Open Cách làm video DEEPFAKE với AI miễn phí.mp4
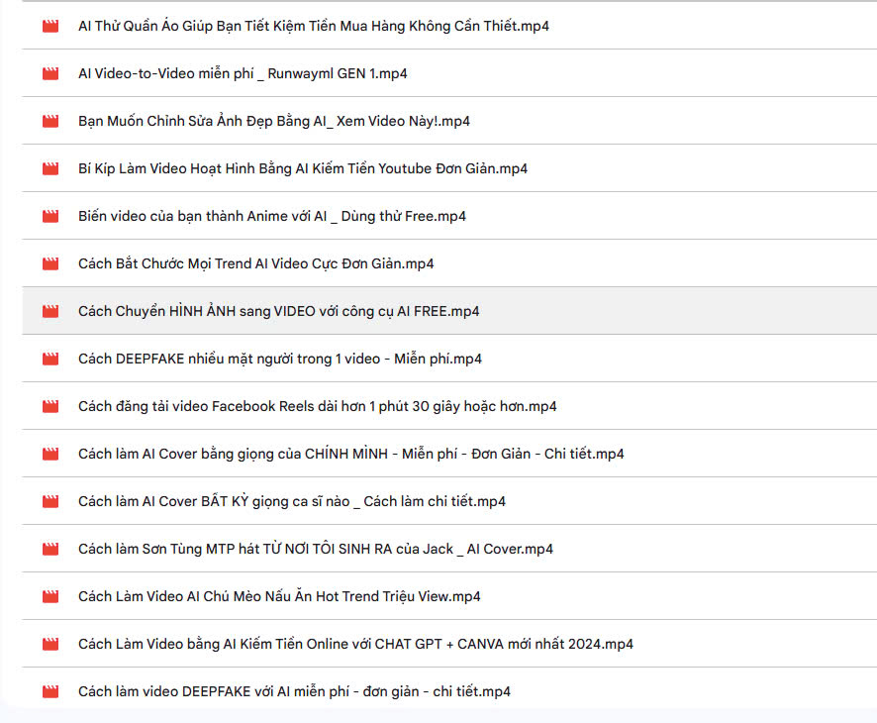 pos(294,691)
